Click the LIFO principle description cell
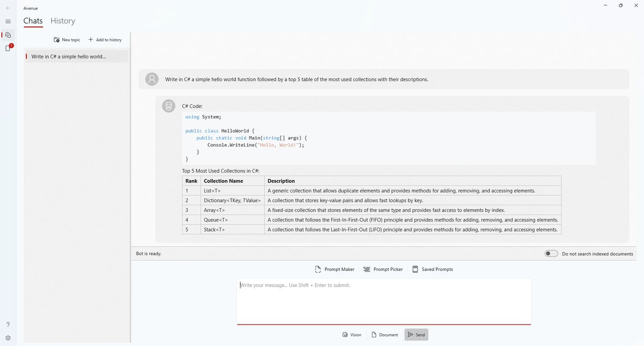Viewport: 644px width, 346px height. [413, 230]
